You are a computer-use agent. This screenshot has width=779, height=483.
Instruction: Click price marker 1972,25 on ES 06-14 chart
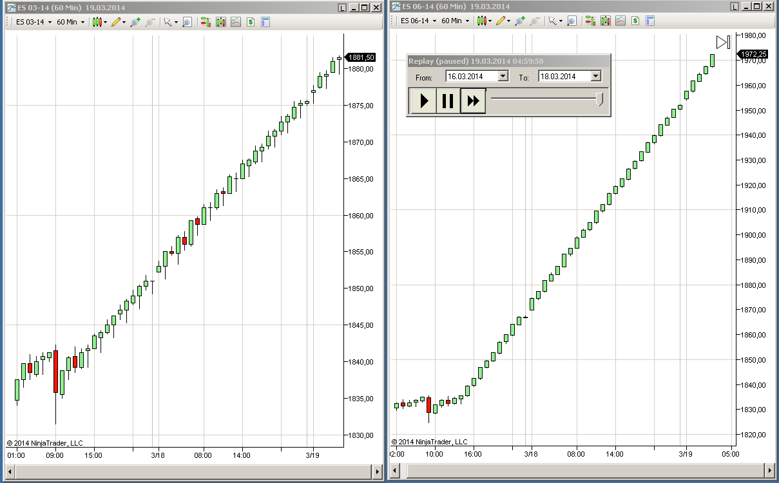(753, 54)
